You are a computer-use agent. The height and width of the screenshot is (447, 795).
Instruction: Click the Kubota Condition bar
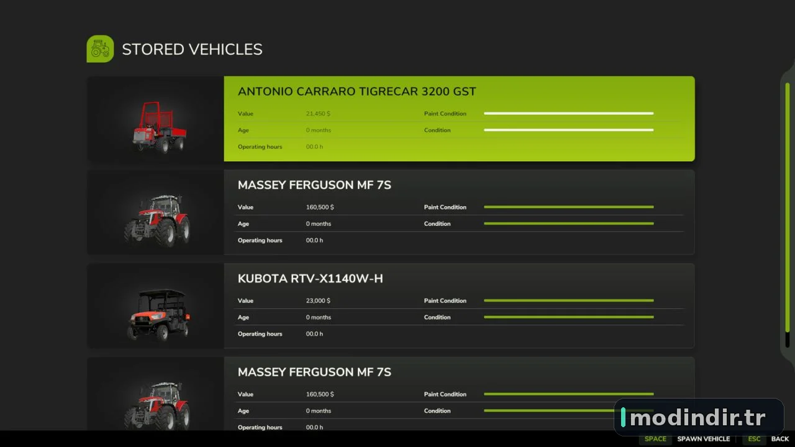click(x=569, y=317)
